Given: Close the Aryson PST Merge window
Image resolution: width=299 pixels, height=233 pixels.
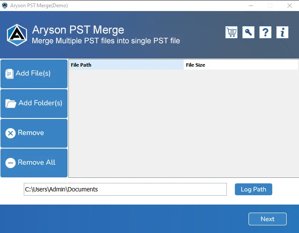Looking at the screenshot, I should point(289,6).
